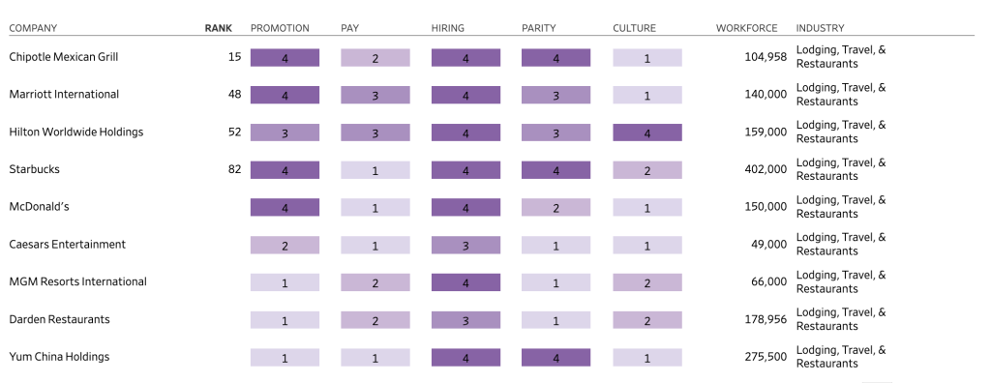Click the PAY column header
The width and height of the screenshot is (991, 383).
[349, 28]
